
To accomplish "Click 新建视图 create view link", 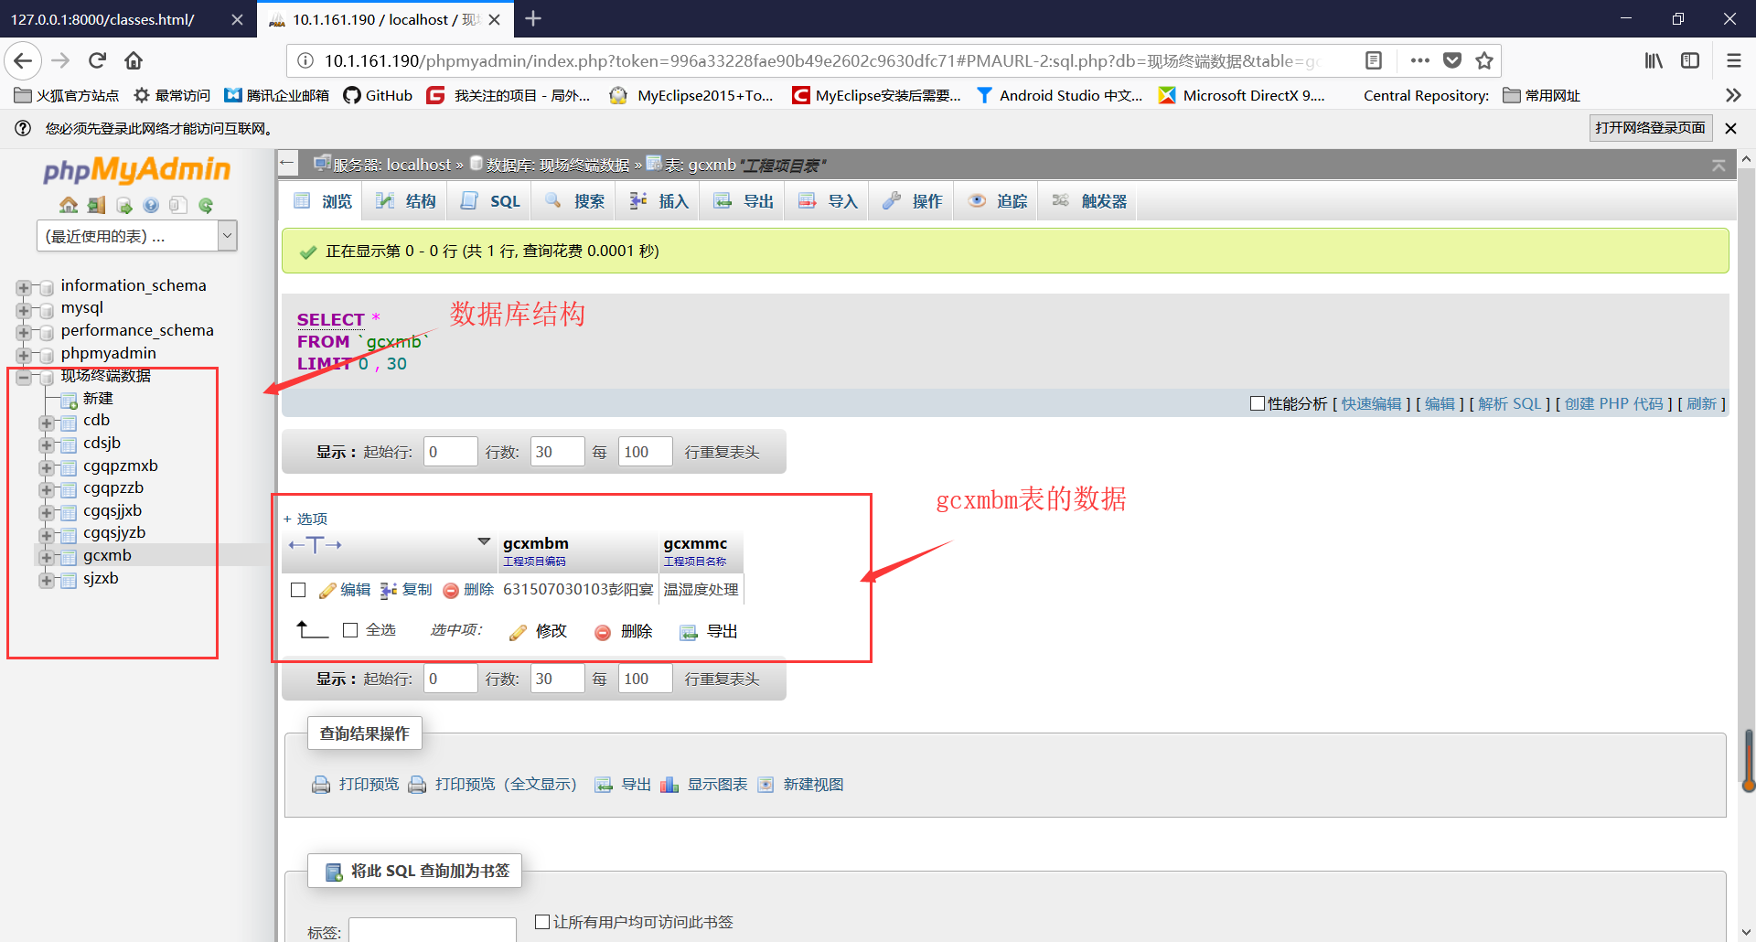I will coord(813,785).
